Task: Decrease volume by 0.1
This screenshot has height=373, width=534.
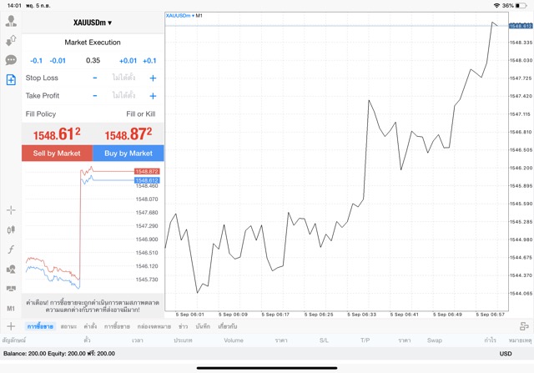Action: coord(37,60)
